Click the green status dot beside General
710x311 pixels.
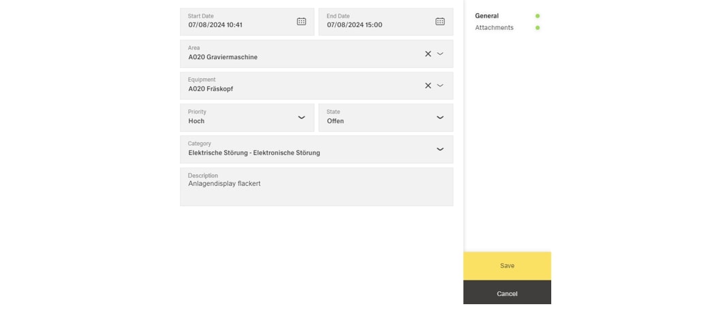tap(538, 16)
